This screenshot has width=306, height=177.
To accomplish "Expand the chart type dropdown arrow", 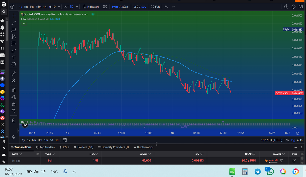I will click(77, 7).
